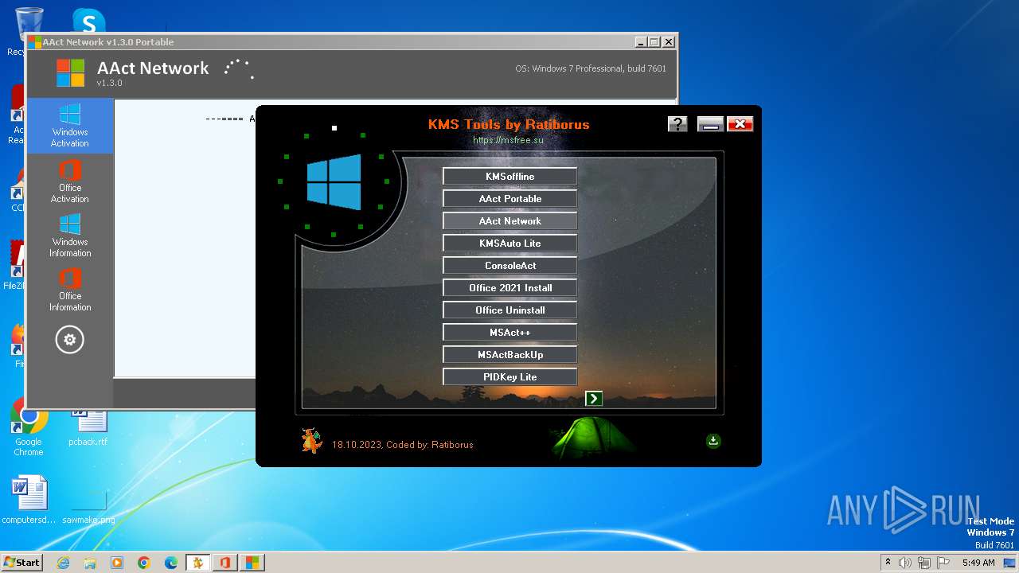The image size is (1019, 573).
Task: Switch to KMS Tools taskbar button
Action: click(x=198, y=563)
